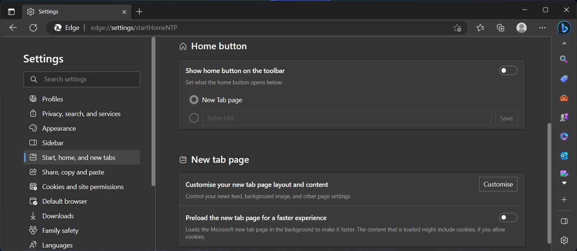The width and height of the screenshot is (577, 251).
Task: Select Start, home, and new tabs
Action: tap(82, 157)
